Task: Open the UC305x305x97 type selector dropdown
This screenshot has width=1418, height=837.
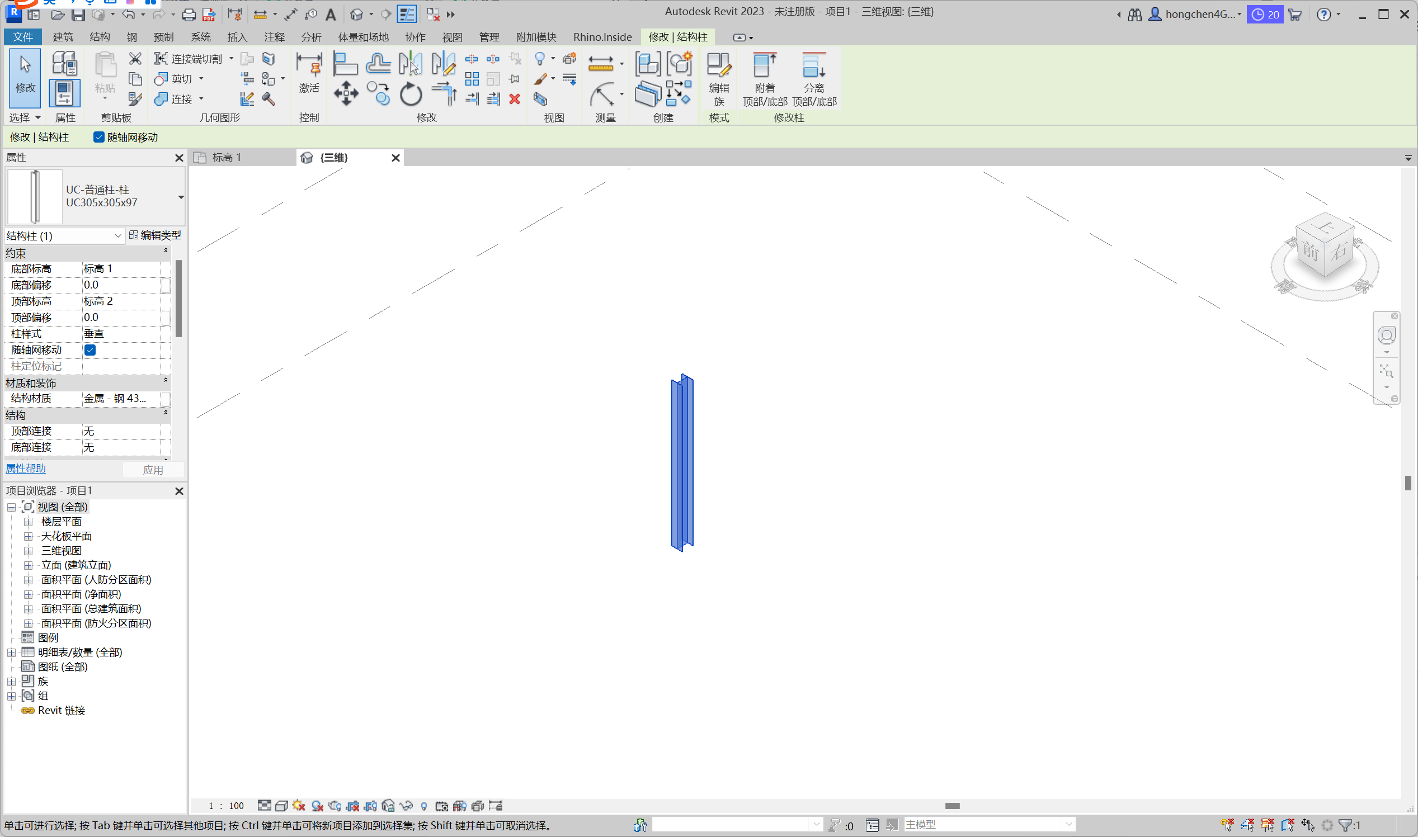Action: coord(181,197)
